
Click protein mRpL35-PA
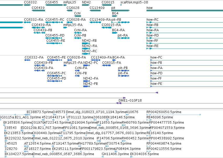point(73,63)
